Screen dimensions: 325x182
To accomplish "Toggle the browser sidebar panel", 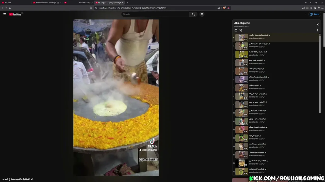I will coord(307,8).
